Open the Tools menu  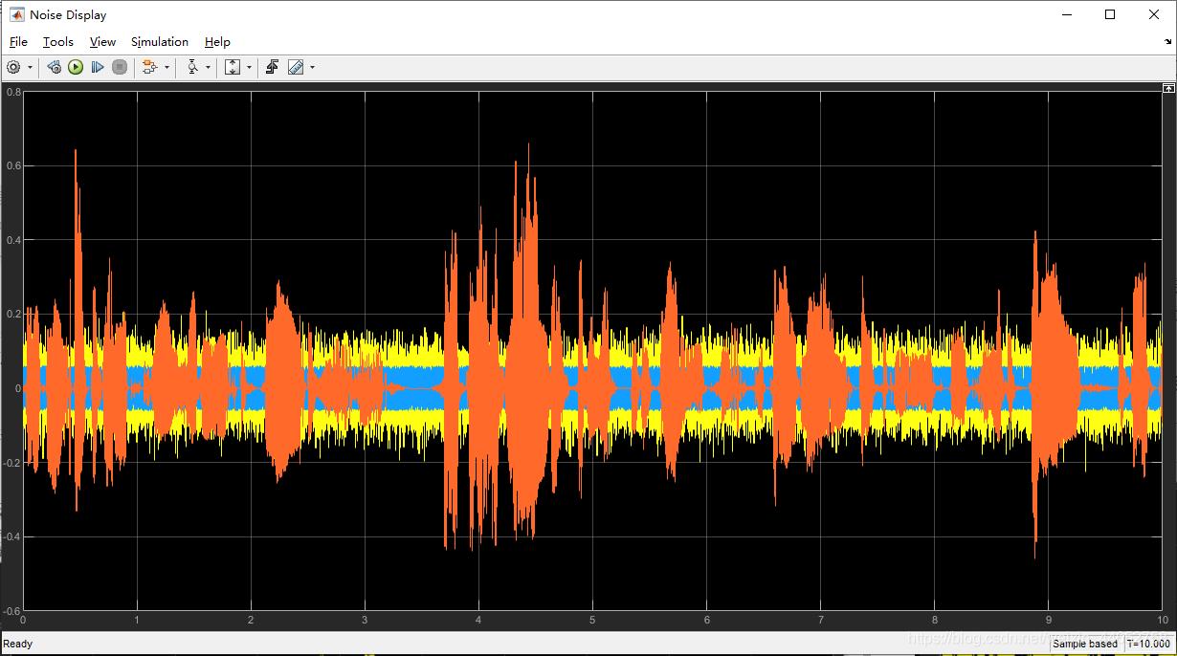pyautogui.click(x=58, y=42)
